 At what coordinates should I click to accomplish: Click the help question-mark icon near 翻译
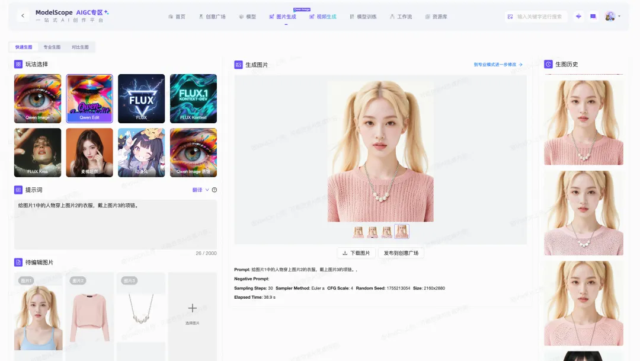(x=215, y=190)
